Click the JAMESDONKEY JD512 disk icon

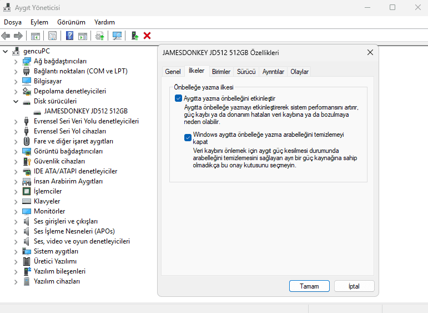37,112
